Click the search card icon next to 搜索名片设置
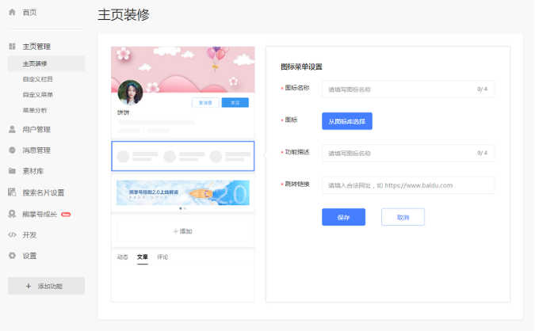This screenshot has width=535, height=331. pyautogui.click(x=12, y=192)
